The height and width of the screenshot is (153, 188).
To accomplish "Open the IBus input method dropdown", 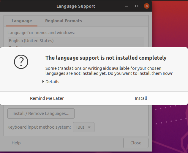I will click(83, 127).
